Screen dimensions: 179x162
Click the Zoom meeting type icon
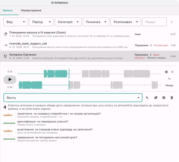(6, 34)
